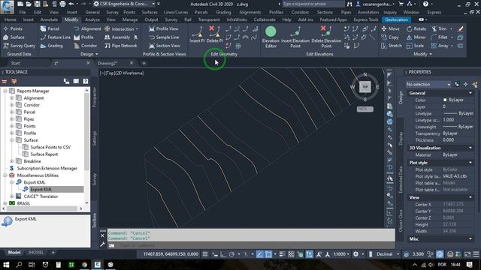Switch to the Model layout tab
This screenshot has width=481, height=270.
point(14,253)
